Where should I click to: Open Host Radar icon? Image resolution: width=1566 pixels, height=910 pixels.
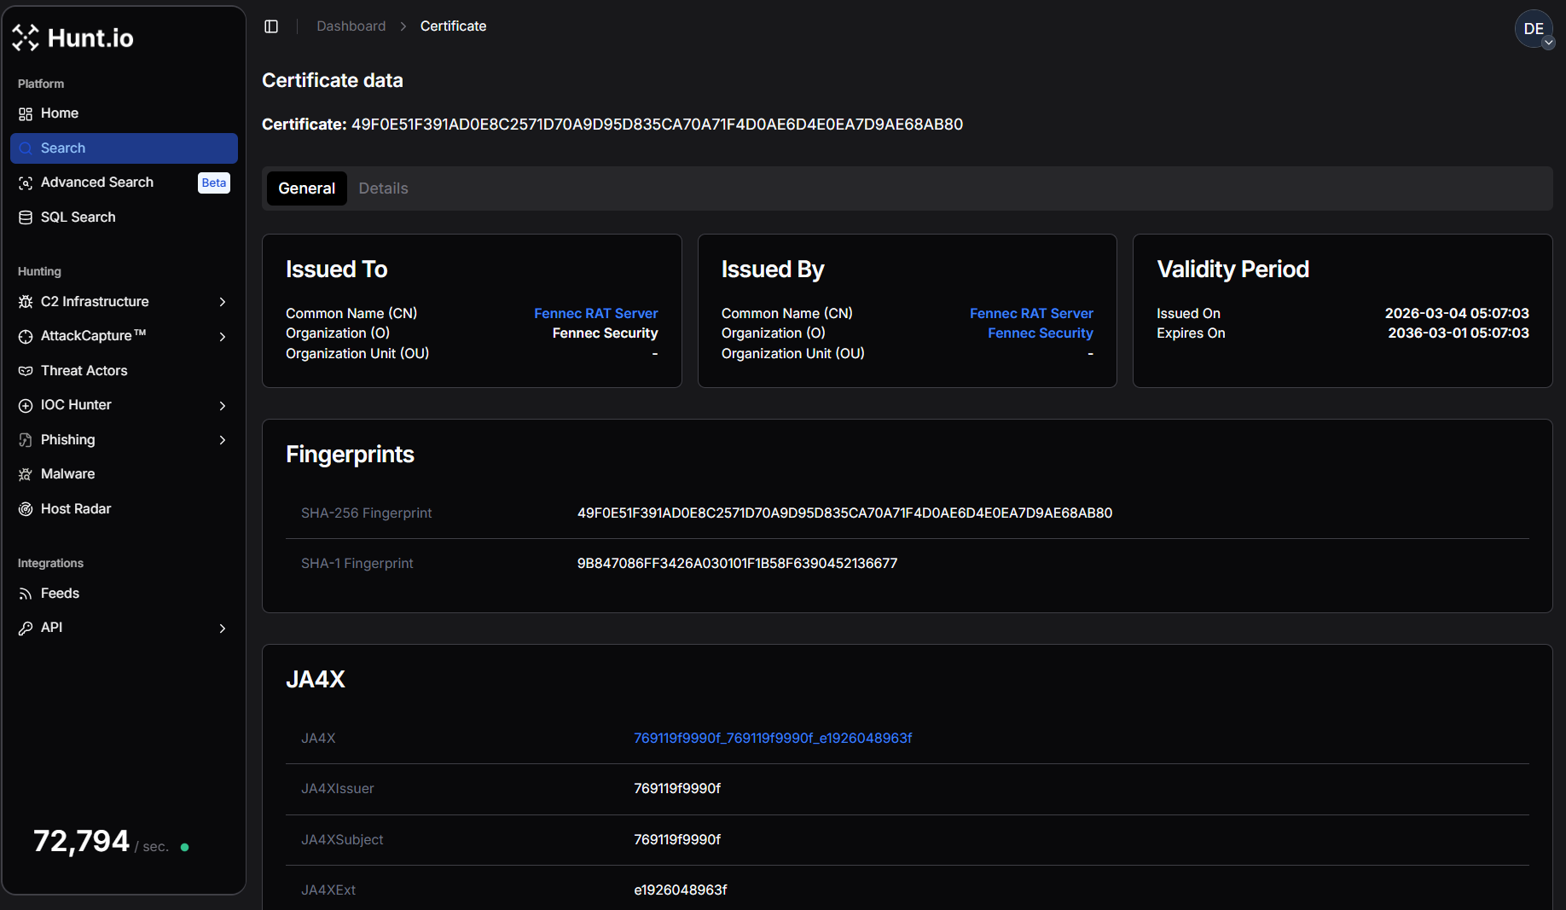tap(26, 509)
